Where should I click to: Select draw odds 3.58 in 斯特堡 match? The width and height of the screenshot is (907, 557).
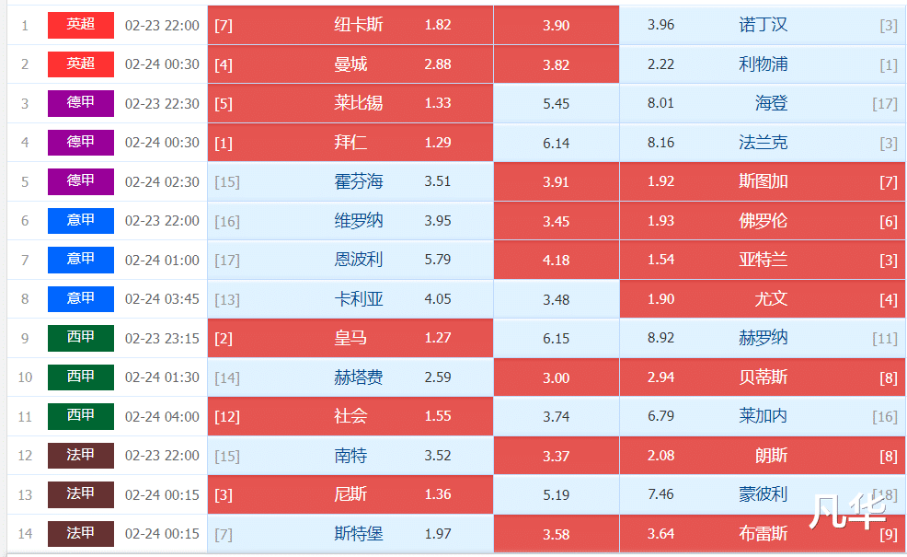556,533
